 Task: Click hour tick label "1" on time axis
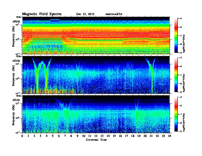(28, 136)
